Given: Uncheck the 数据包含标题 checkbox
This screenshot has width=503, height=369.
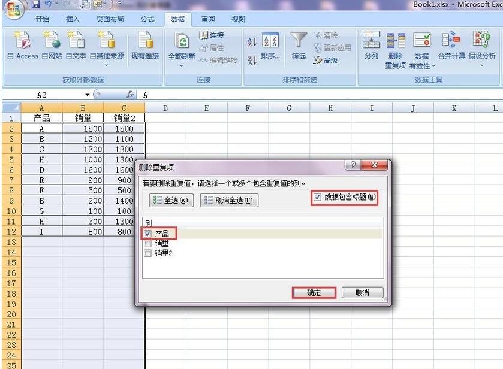Looking at the screenshot, I should pyautogui.click(x=317, y=198).
